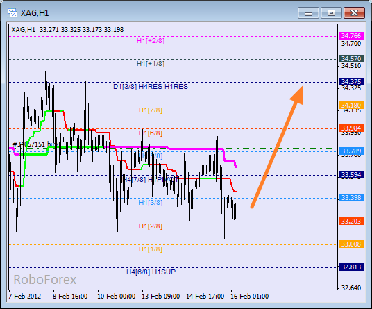Click the XAG,H1 chart window icon
Screen dimensions: 372x309
(x=12, y=12)
